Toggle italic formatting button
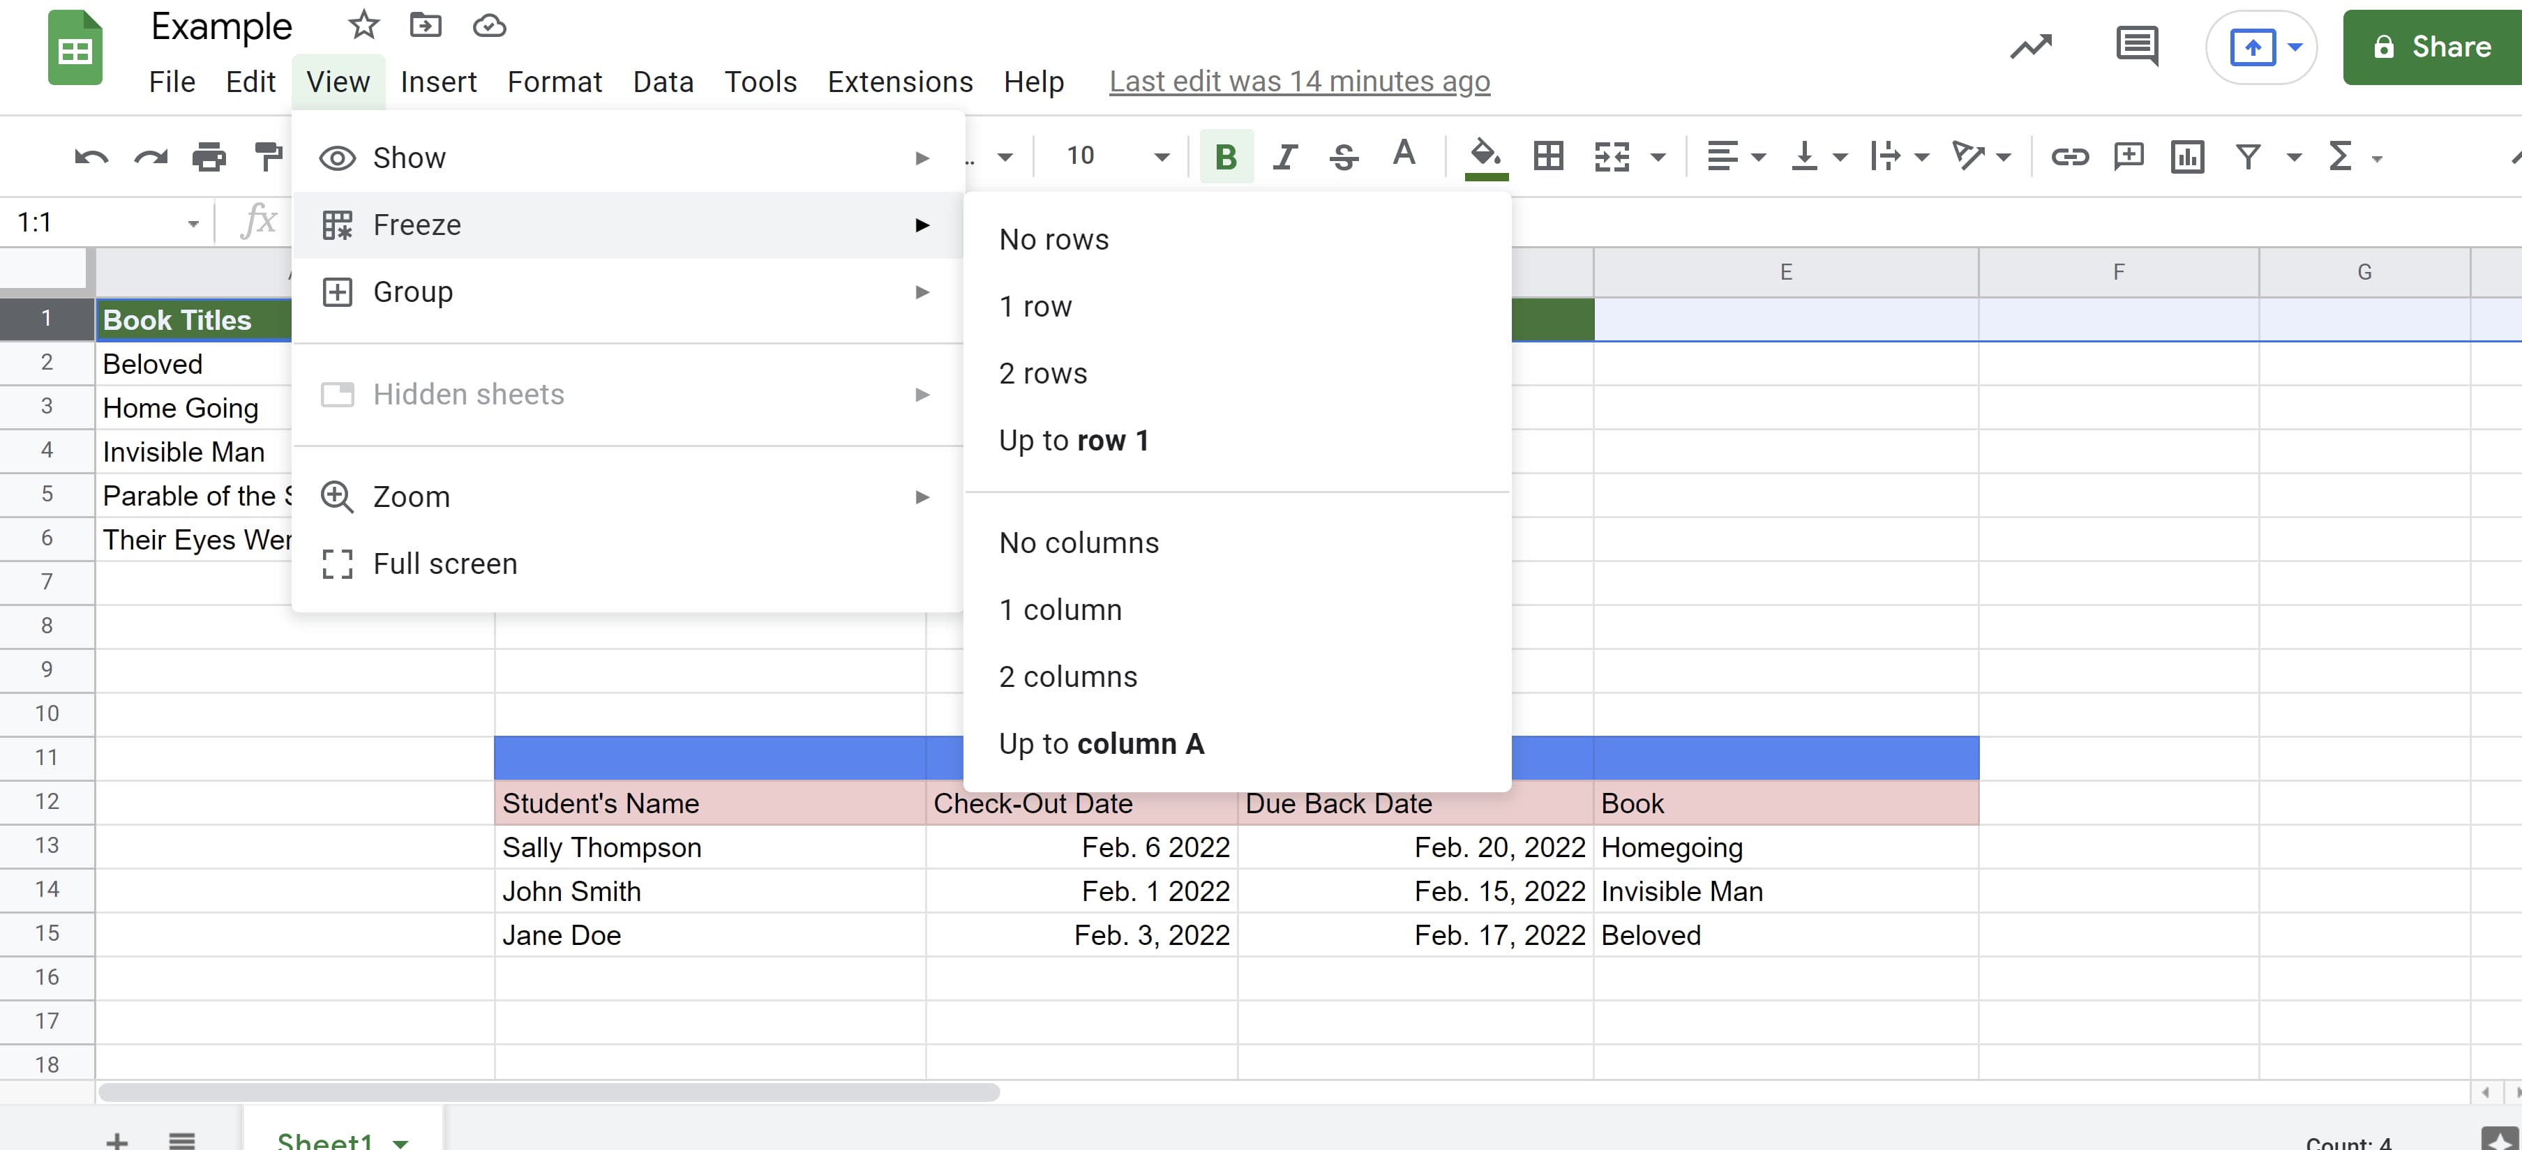Image resolution: width=2522 pixels, height=1150 pixels. 1284,157
